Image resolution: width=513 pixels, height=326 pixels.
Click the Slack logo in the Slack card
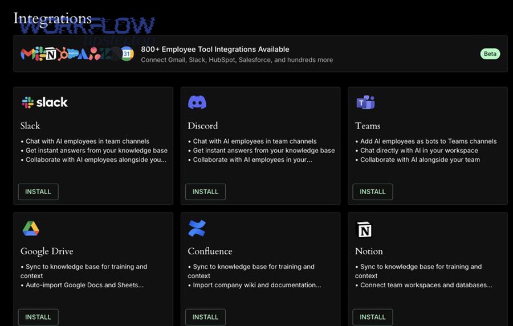44,102
